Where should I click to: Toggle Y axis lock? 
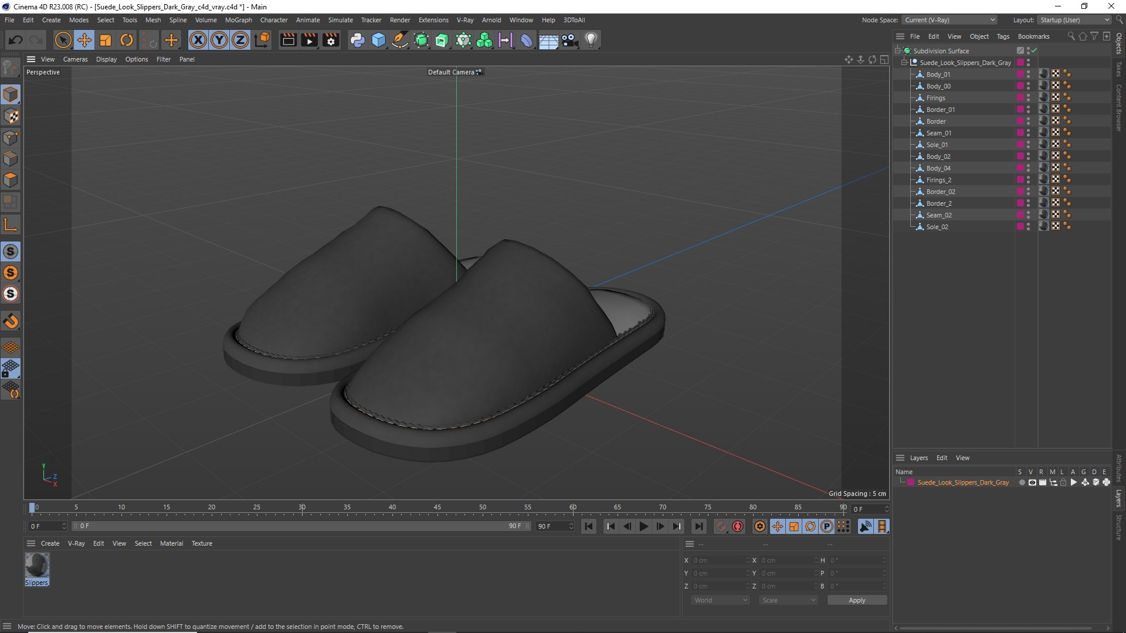pos(219,40)
